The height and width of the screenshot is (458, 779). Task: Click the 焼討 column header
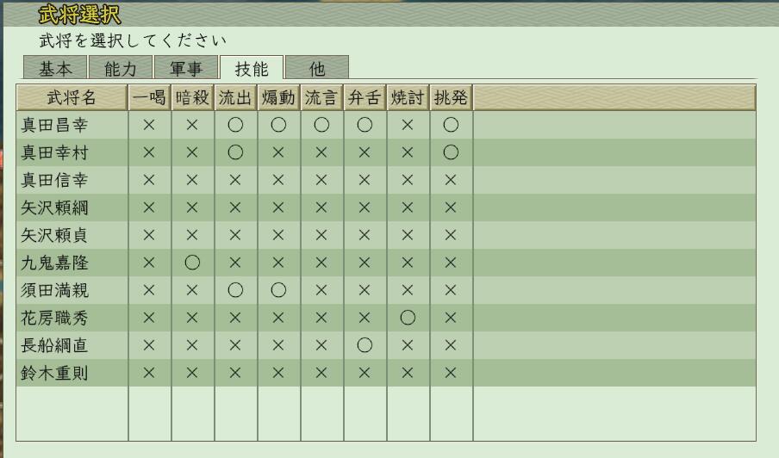(408, 98)
